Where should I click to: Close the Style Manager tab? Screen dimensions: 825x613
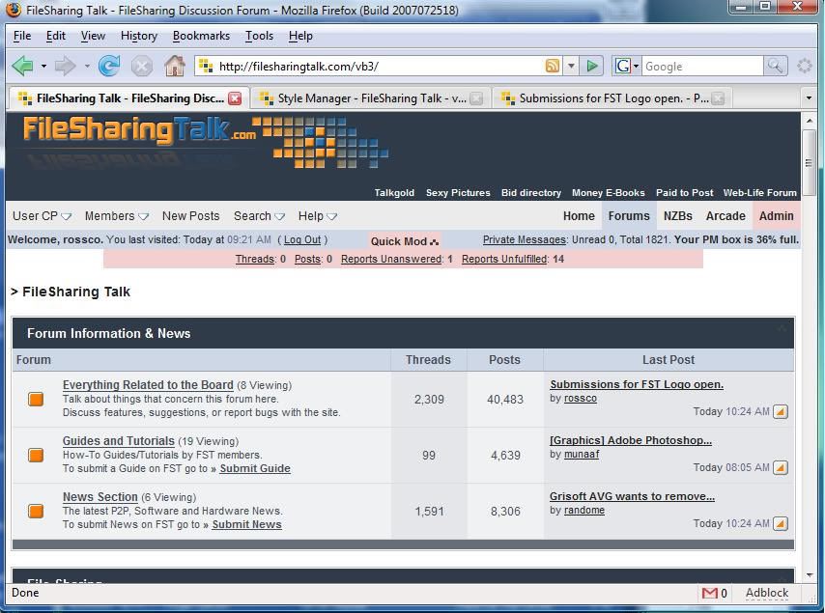click(x=476, y=98)
